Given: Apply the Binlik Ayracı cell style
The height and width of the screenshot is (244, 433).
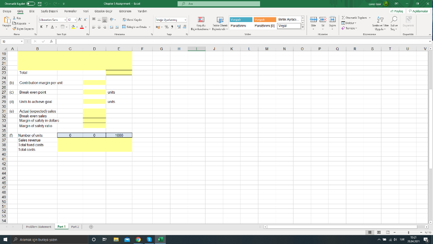Looking at the screenshot, I should tap(288, 19).
